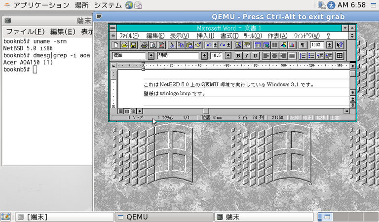Viewport: 379px width, 222px height.
Task: Open the アプリケーション panel menu
Action: point(41,5)
